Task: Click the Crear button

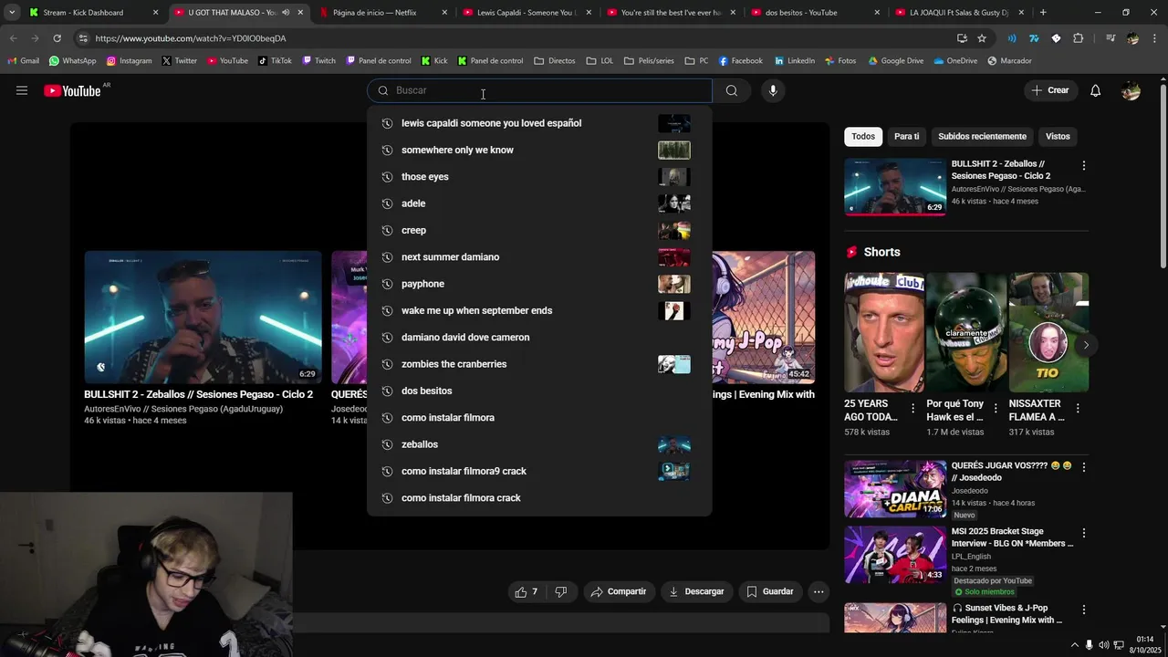Action: click(1049, 90)
